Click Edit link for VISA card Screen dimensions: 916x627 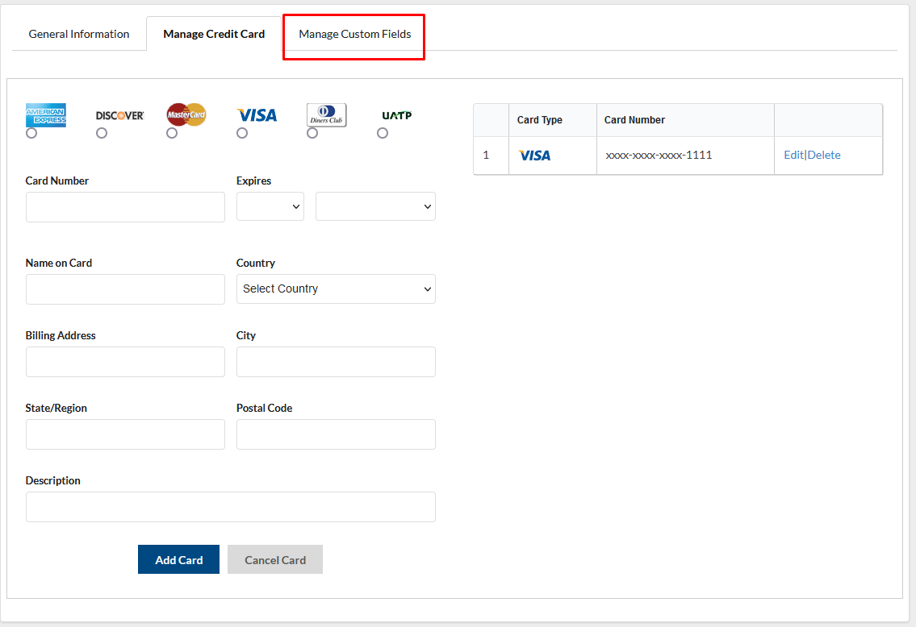[793, 156]
